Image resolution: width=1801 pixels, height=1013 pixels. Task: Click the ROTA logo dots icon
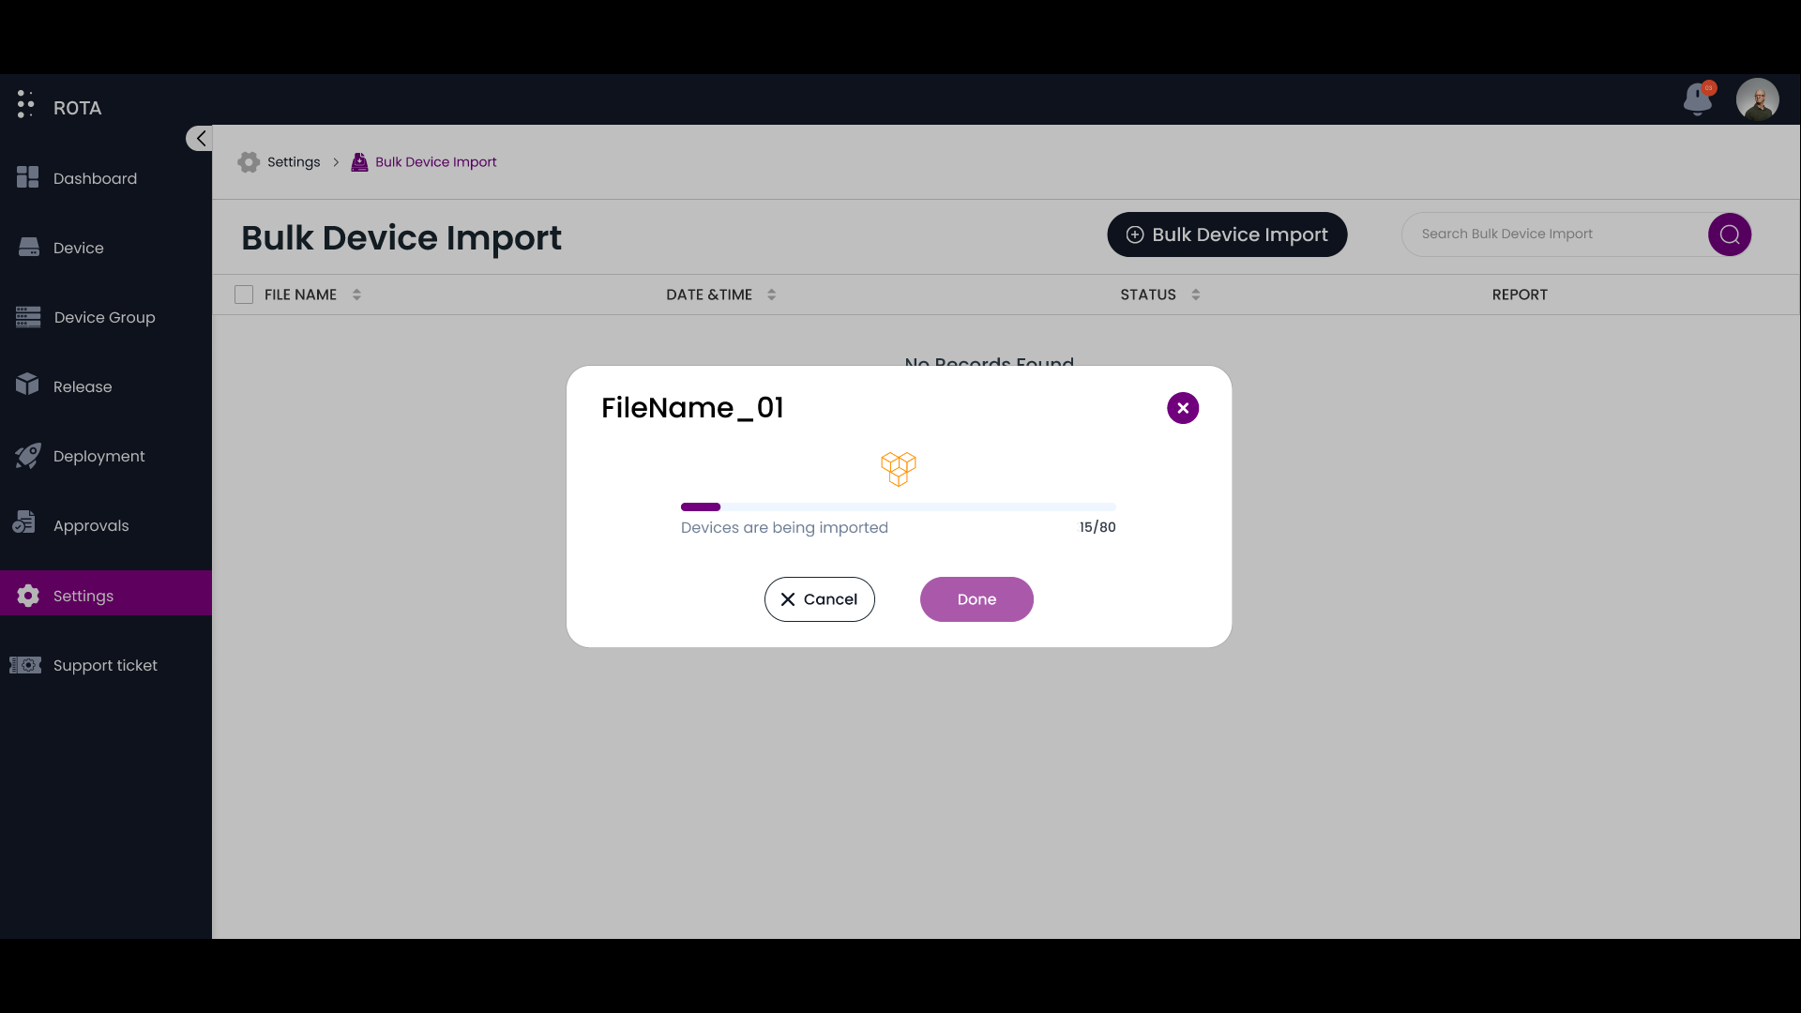pyautogui.click(x=25, y=104)
